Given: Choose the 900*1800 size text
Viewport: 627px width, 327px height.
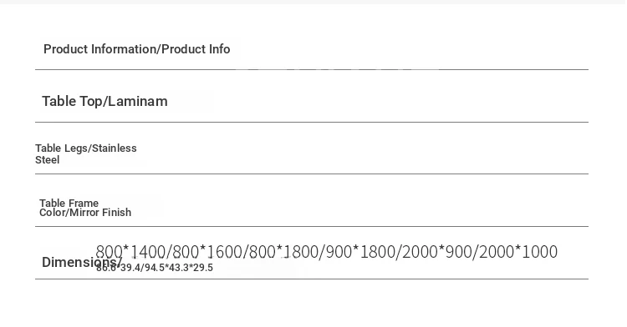Looking at the screenshot, I should tap(359, 252).
